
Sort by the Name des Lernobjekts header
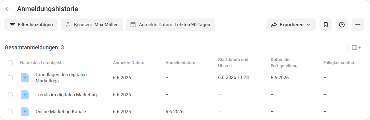42,63
